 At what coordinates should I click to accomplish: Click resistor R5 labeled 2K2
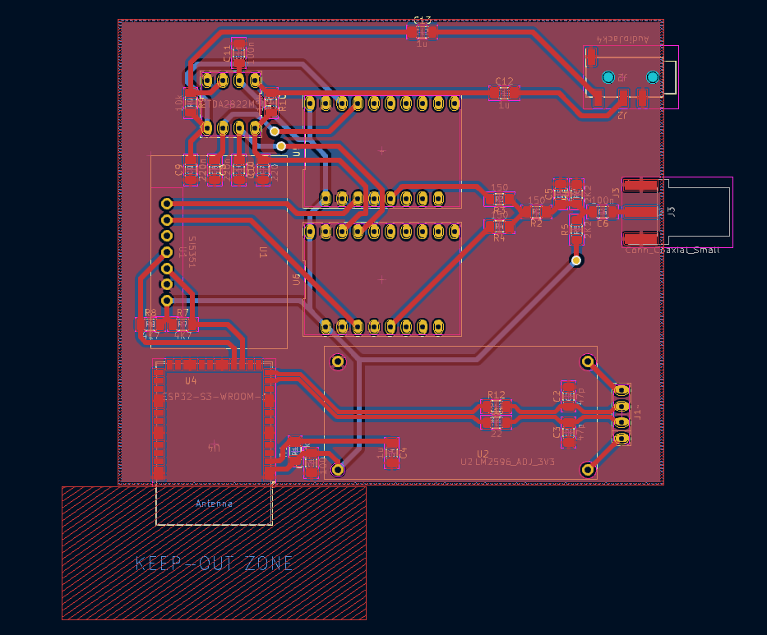575,229
